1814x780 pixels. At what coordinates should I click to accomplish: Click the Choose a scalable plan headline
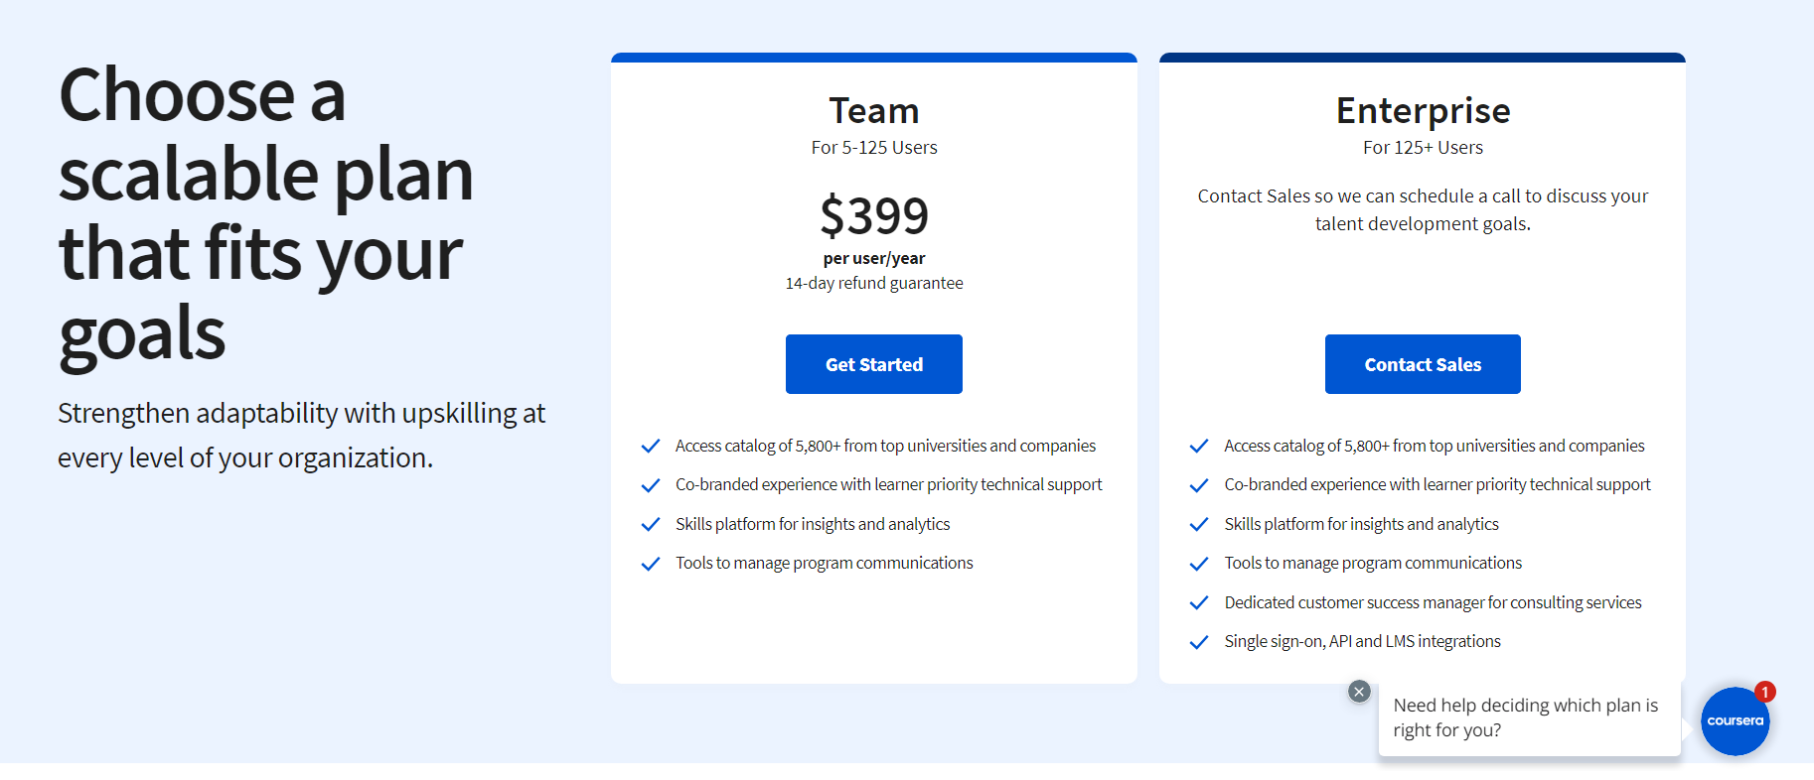(265, 213)
